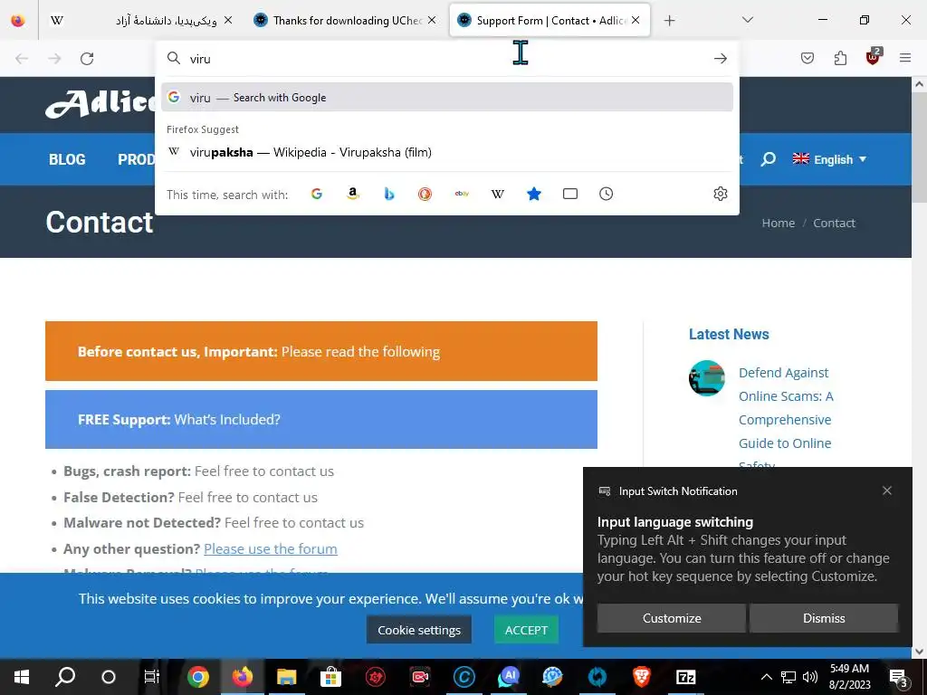Close the Input Switch Notification with X
This screenshot has height=695, width=927.
pyautogui.click(x=887, y=490)
